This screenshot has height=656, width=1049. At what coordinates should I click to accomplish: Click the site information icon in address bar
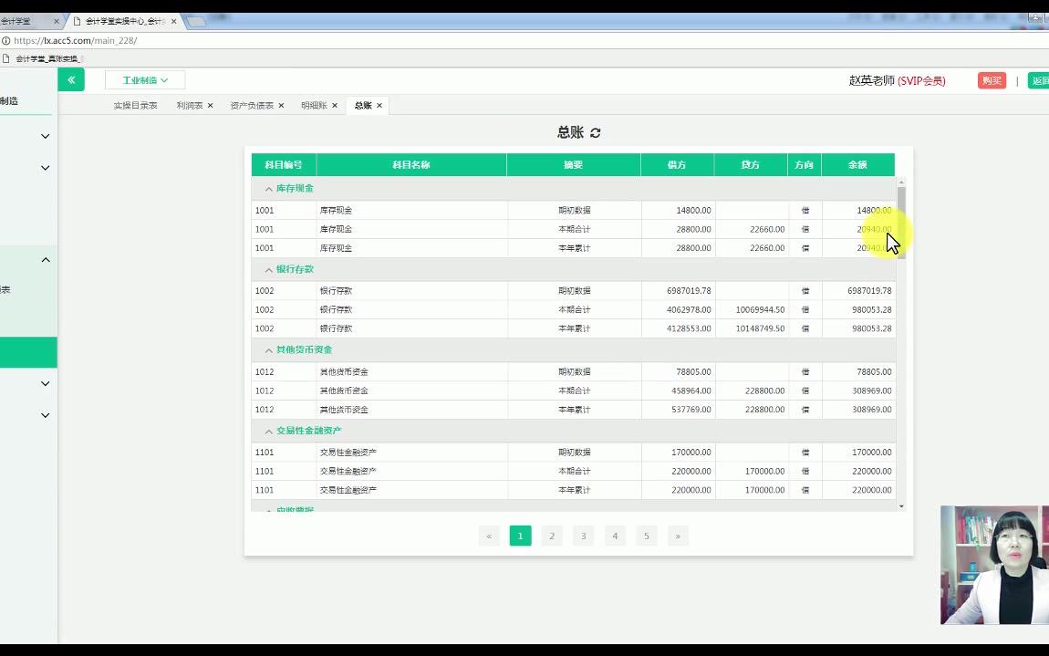(x=8, y=40)
